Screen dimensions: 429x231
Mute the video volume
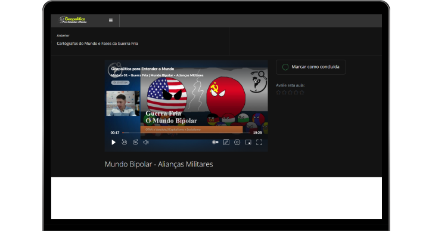click(x=146, y=142)
